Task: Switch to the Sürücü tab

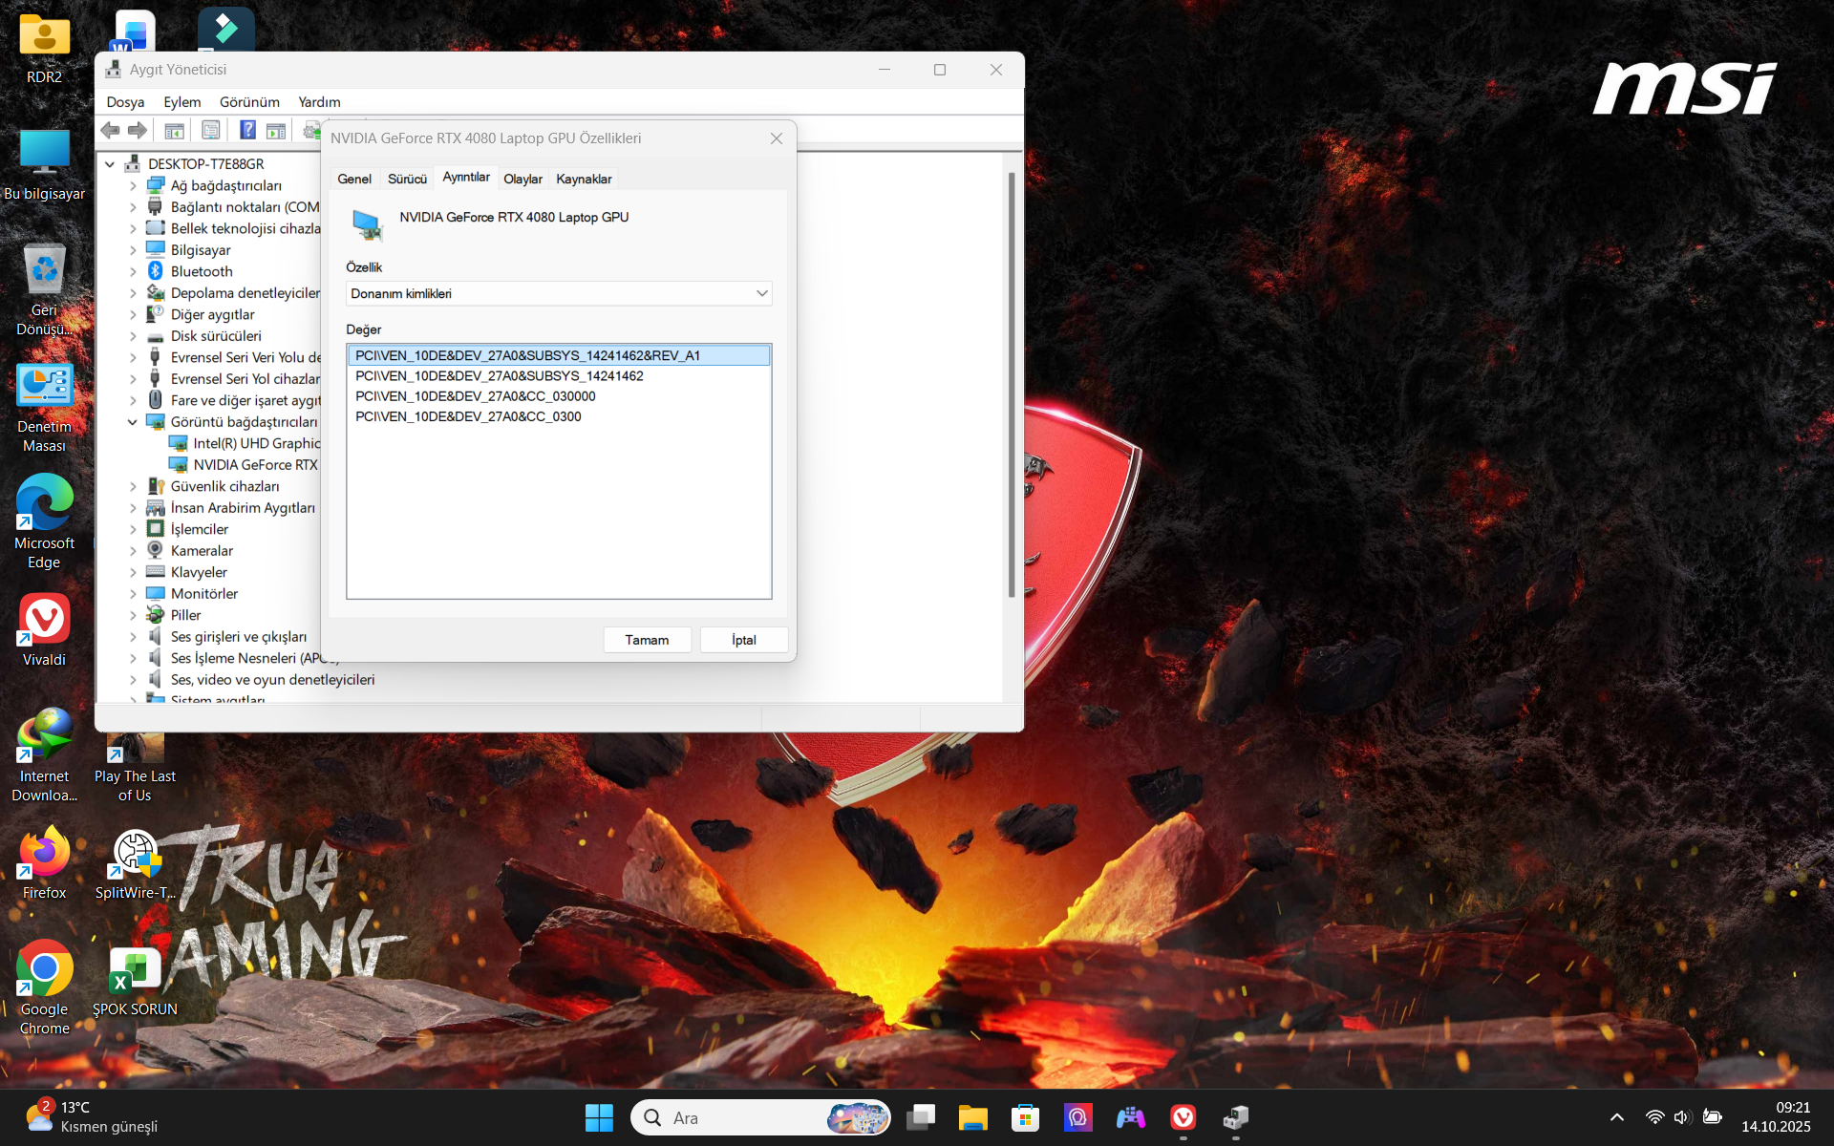Action: pos(407,179)
